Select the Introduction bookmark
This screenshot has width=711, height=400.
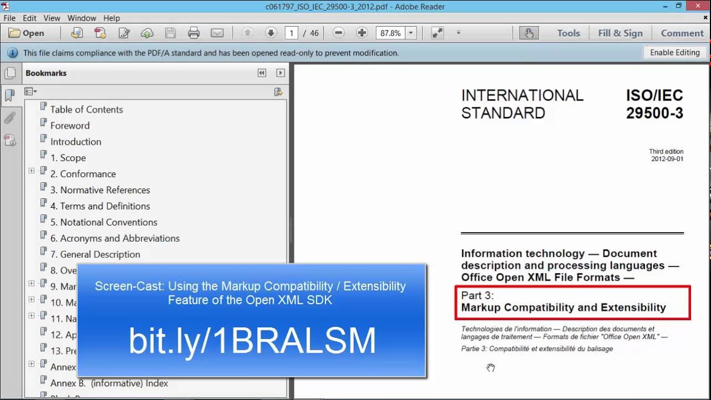[76, 142]
